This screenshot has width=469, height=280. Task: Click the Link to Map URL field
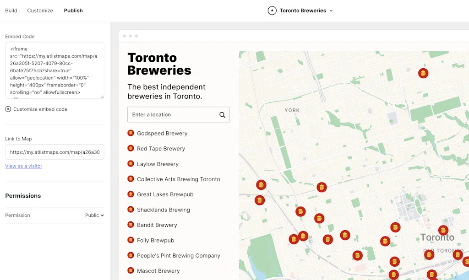pos(55,152)
